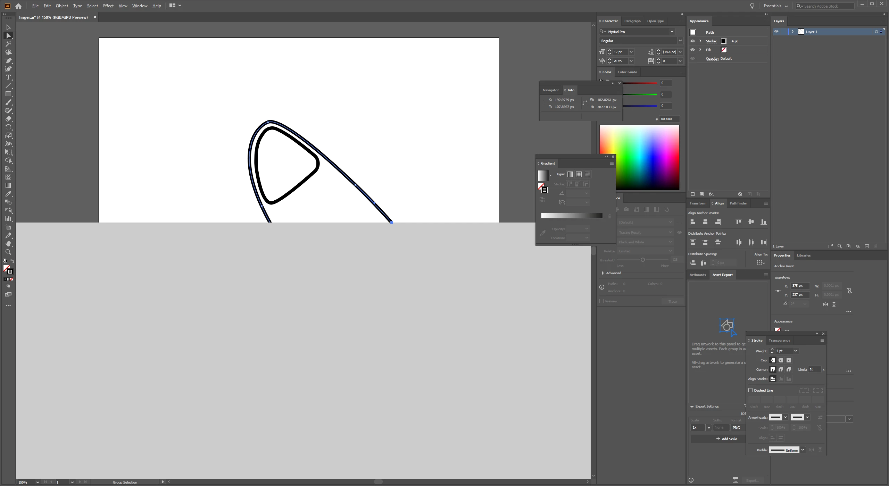Image resolution: width=889 pixels, height=486 pixels.
Task: Switch to the Paragraph tab
Action: (632, 21)
